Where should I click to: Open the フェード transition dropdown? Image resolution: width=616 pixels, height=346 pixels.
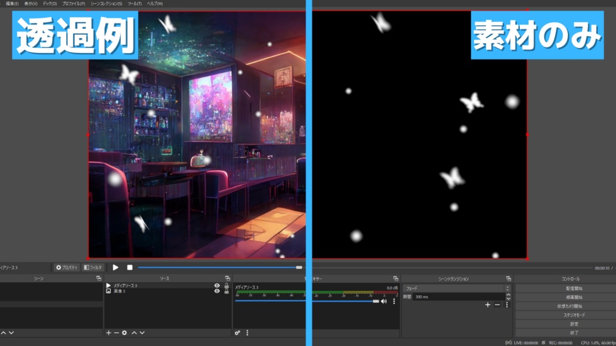pyautogui.click(x=454, y=288)
